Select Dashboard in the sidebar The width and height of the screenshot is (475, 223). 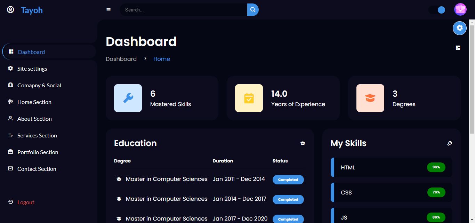point(49,52)
